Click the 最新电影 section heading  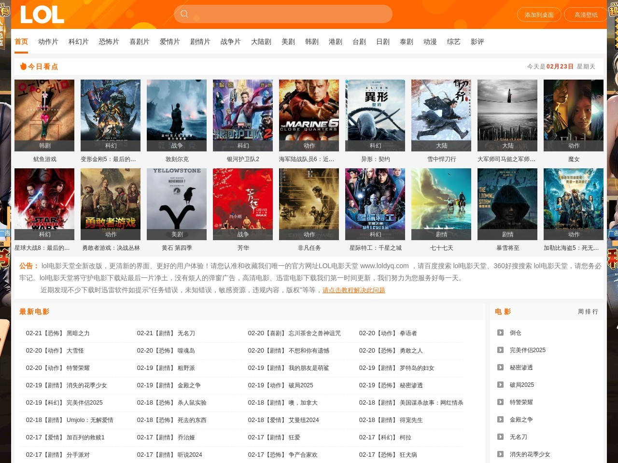(x=34, y=312)
